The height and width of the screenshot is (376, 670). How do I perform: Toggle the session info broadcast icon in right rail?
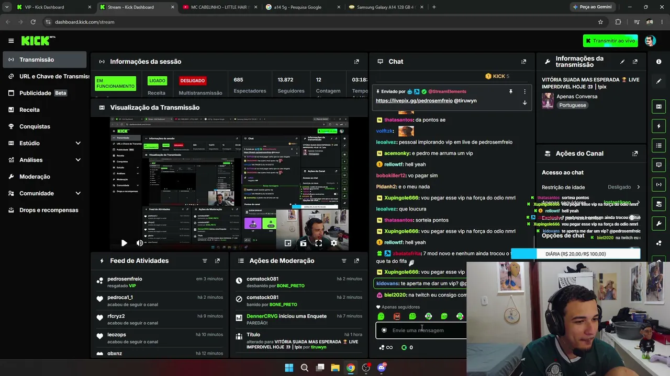(x=658, y=184)
